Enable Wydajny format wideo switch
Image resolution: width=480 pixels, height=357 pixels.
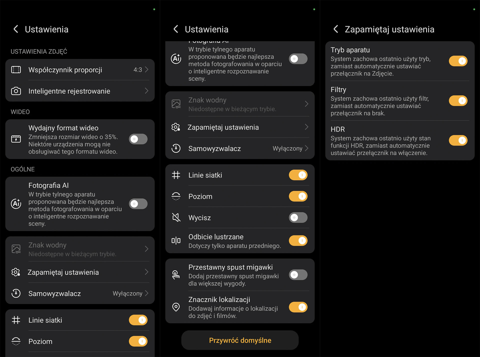point(138,139)
